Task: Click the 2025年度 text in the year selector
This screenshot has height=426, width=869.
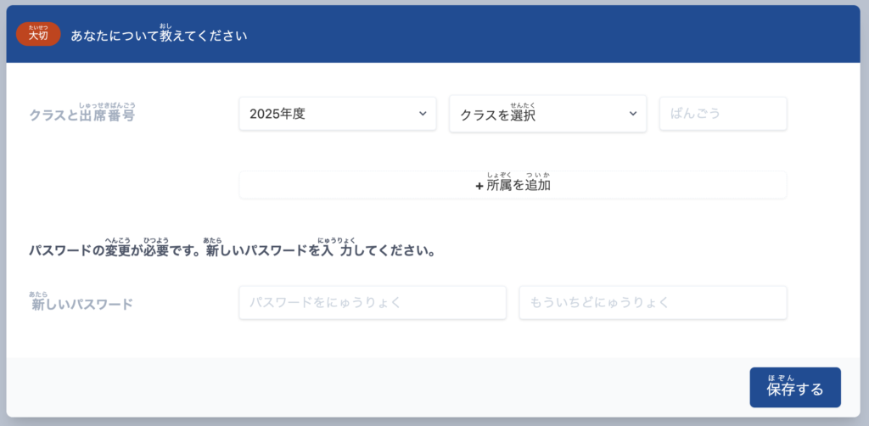Action: click(x=278, y=114)
